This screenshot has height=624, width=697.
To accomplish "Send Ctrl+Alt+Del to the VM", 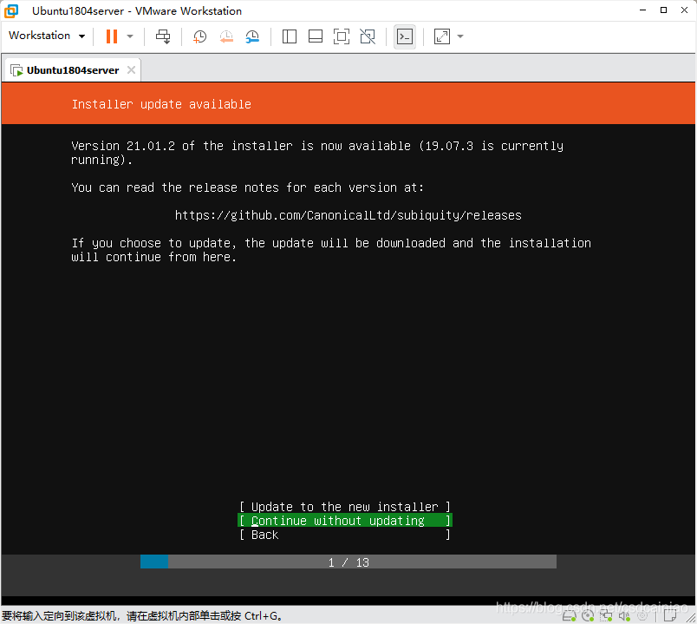I will click(x=163, y=36).
